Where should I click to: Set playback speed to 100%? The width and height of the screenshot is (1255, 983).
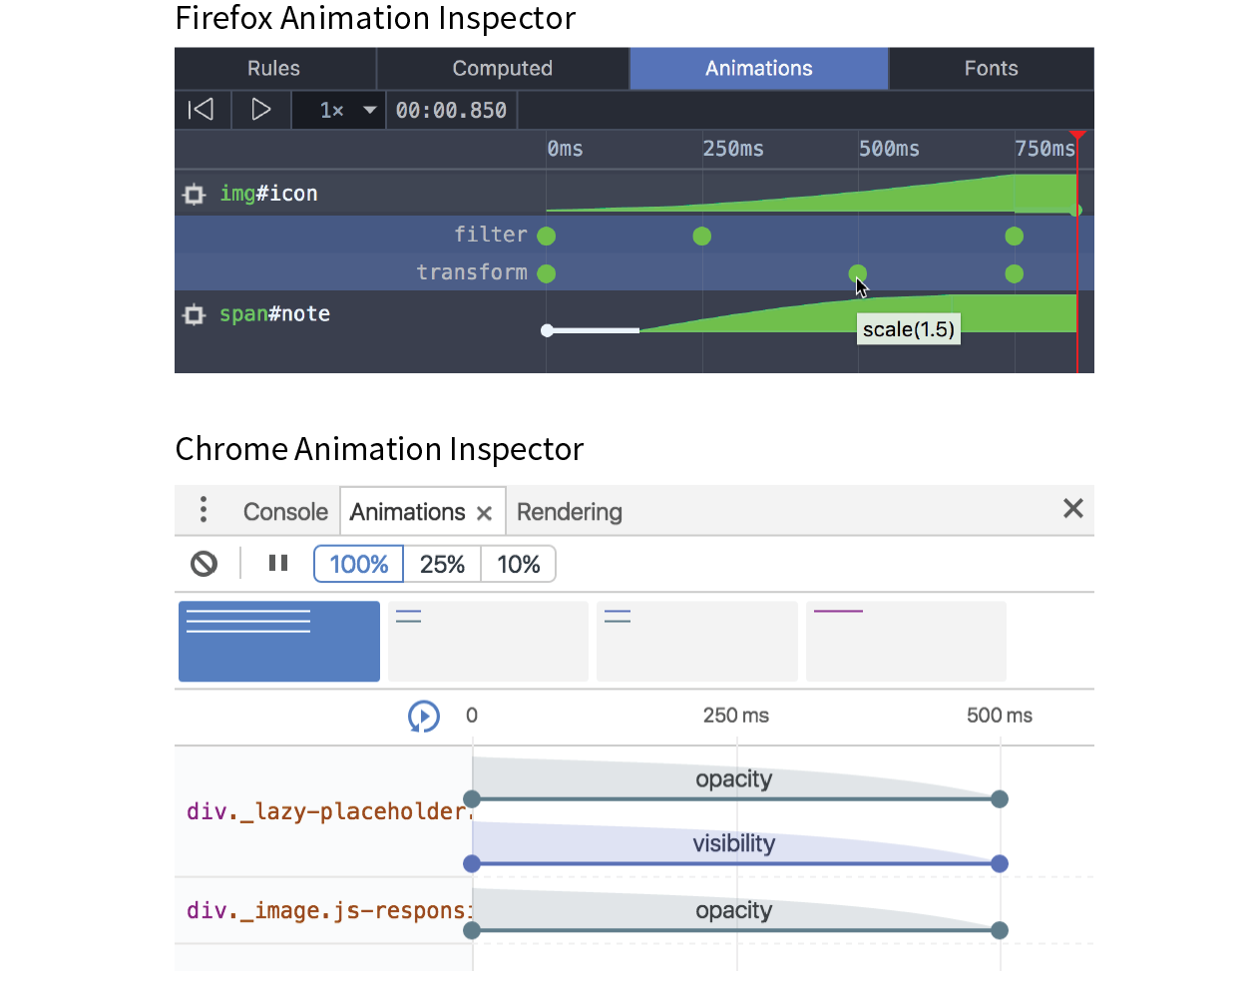359,564
